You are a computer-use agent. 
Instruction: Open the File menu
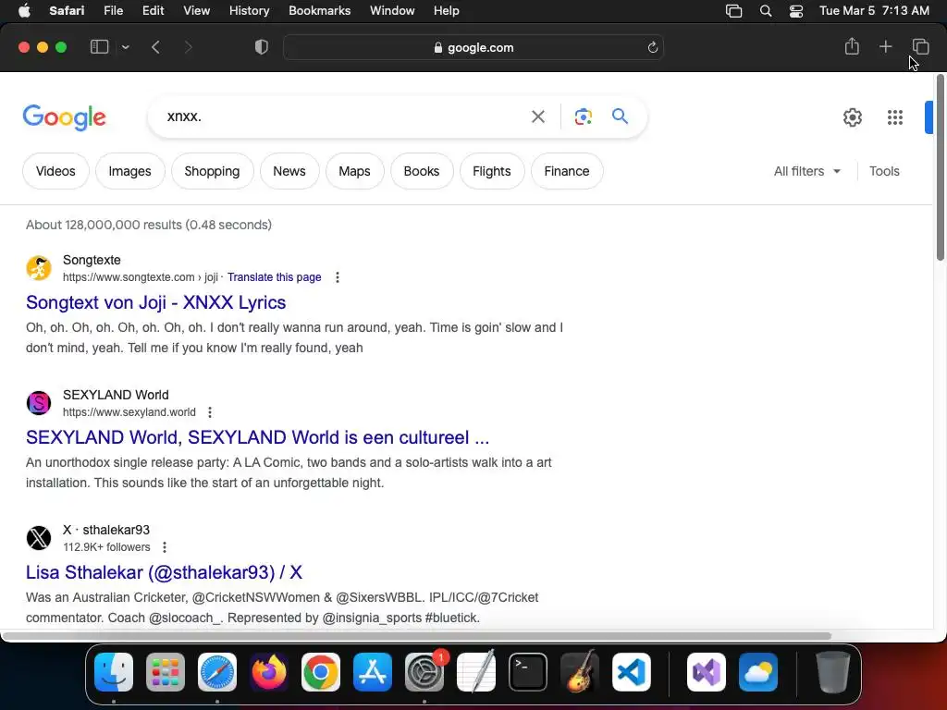[x=113, y=10]
